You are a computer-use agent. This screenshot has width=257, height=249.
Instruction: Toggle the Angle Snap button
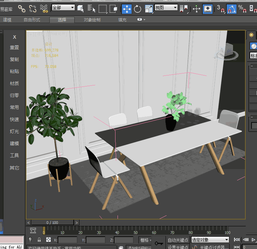(231, 9)
